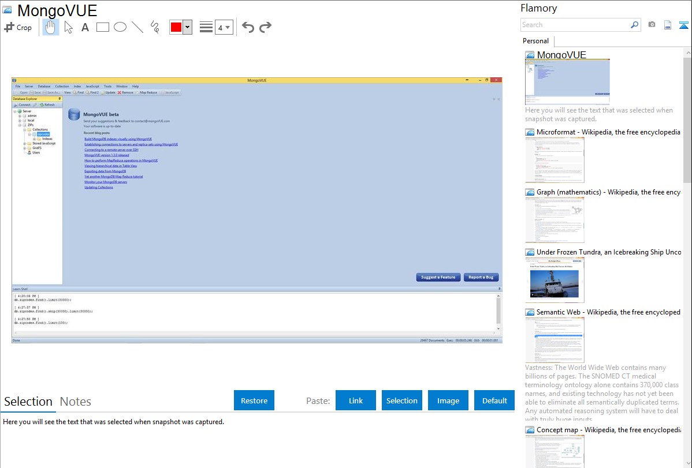Select the Crop tool
Screen dimensions: 692x468
pos(18,27)
